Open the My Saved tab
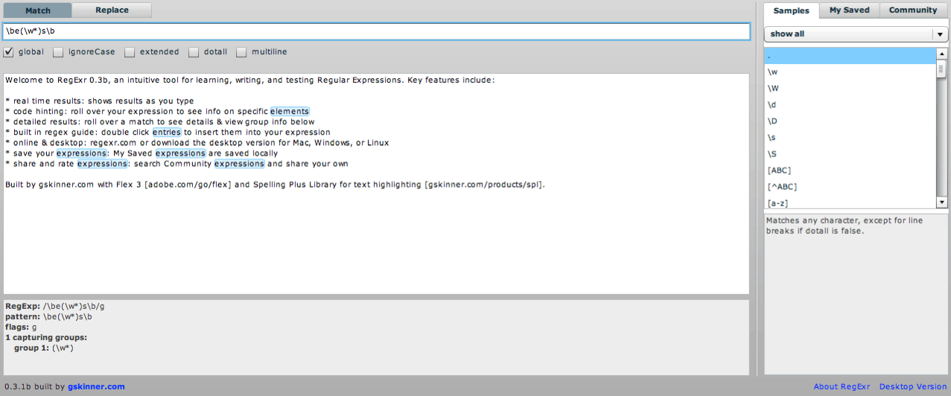951x396 pixels. pyautogui.click(x=849, y=10)
